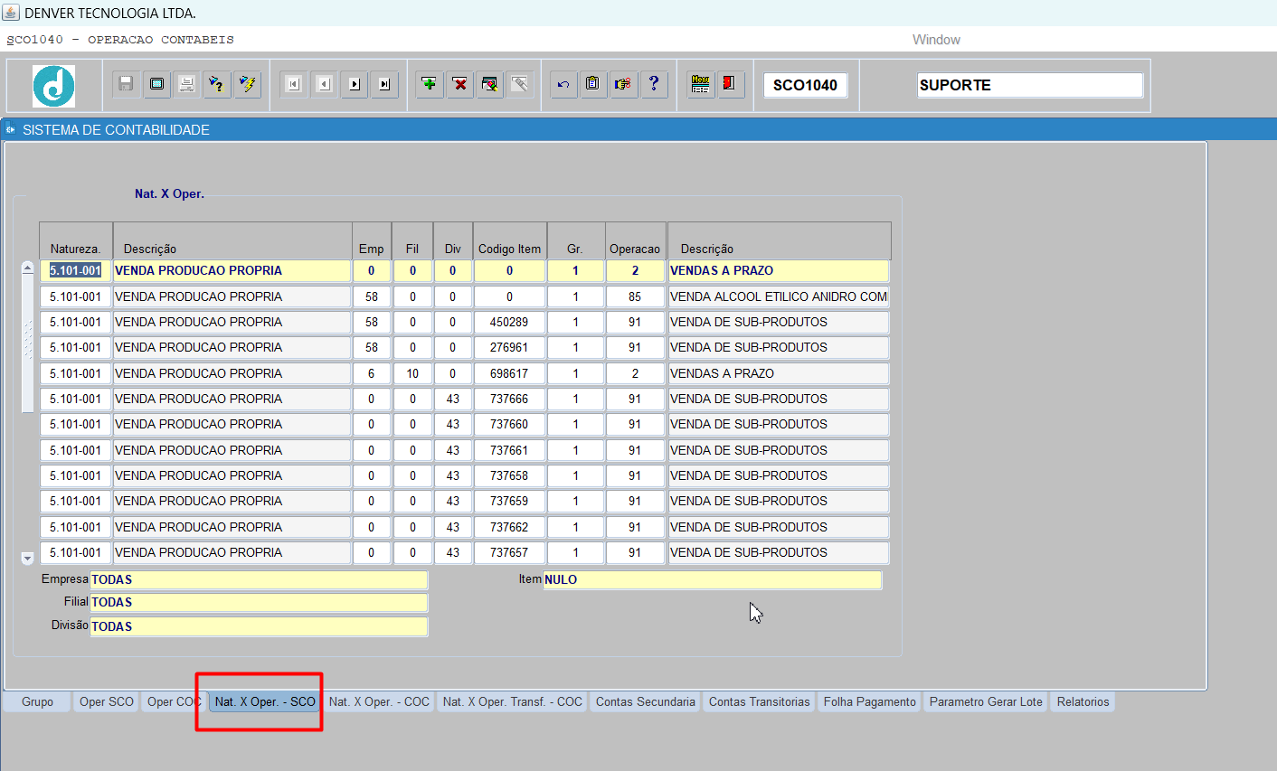The image size is (1277, 771).
Task: Click the undo arrow toolbar icon
Action: point(563,84)
